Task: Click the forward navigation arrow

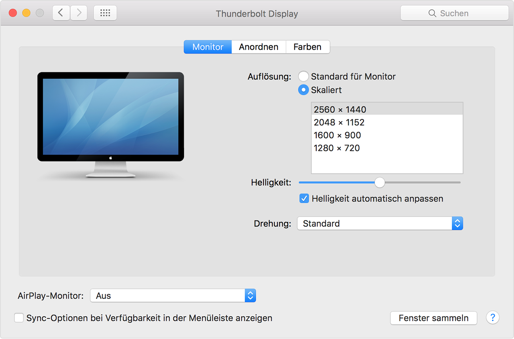Action: 79,13
